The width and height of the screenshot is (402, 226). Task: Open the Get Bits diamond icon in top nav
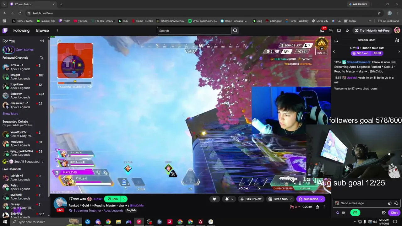347,30
